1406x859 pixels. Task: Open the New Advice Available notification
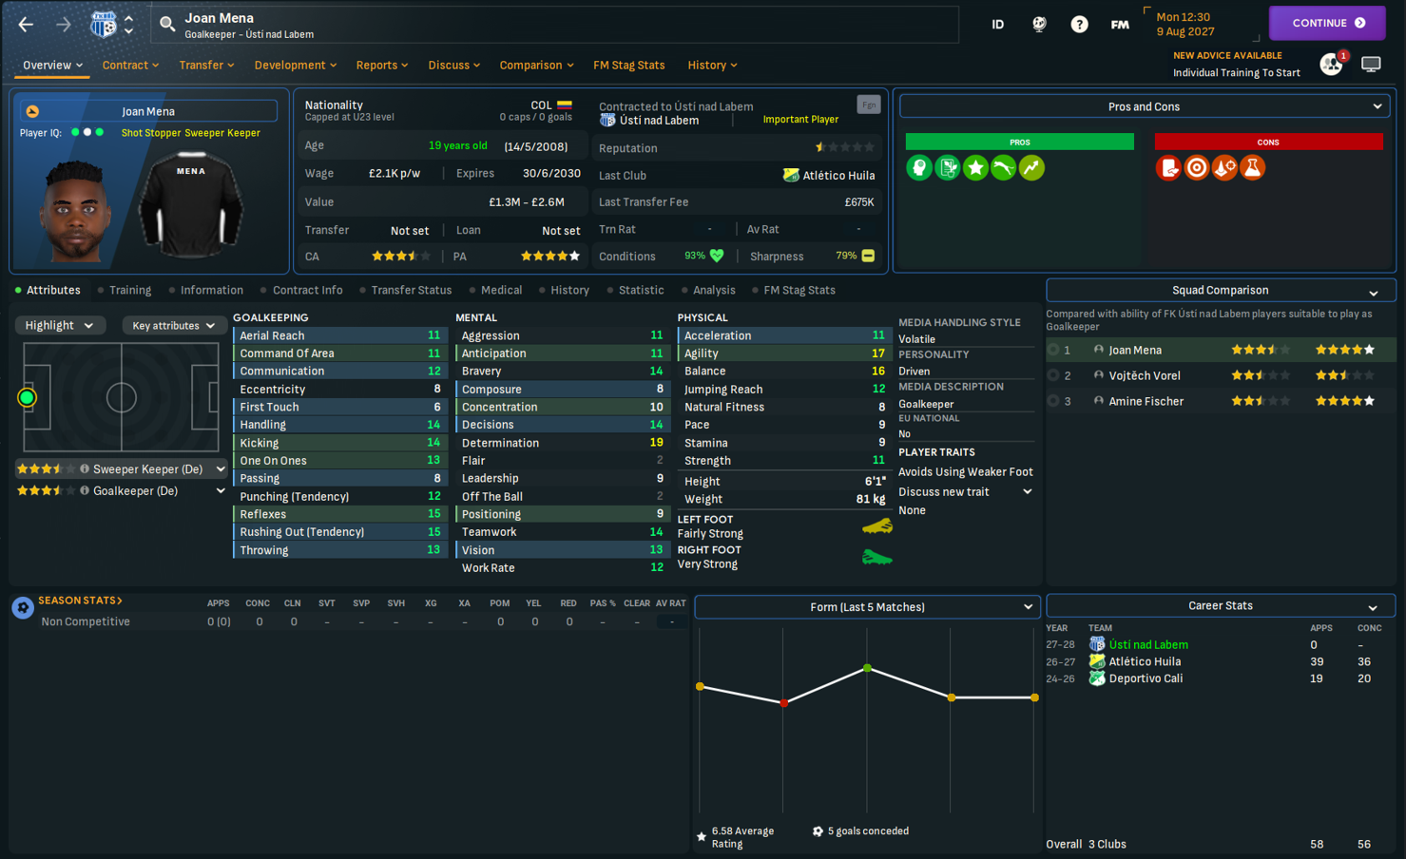click(x=1237, y=64)
